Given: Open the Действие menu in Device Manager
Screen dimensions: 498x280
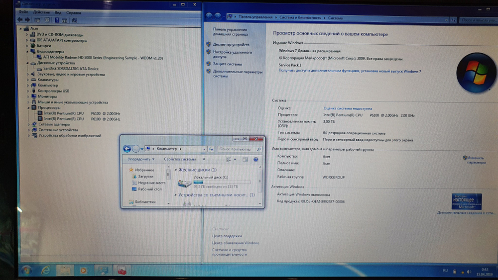Looking at the screenshot, I should click(x=41, y=12).
